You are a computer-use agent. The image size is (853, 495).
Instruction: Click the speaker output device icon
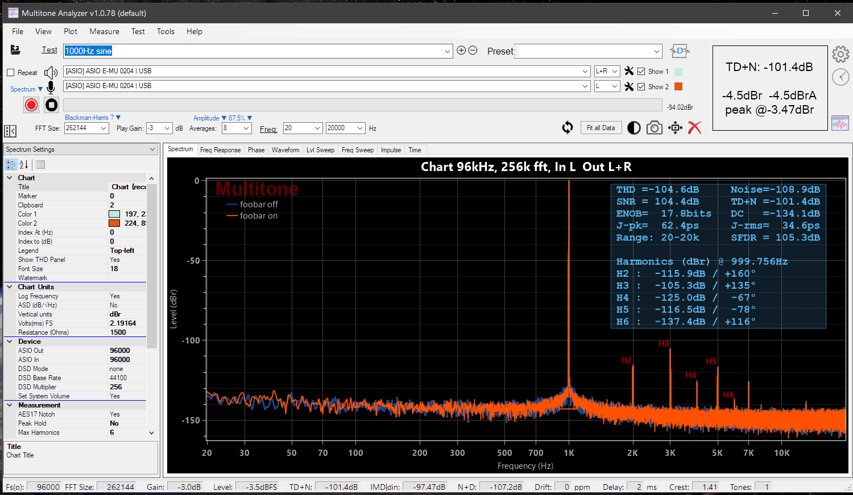click(x=51, y=72)
